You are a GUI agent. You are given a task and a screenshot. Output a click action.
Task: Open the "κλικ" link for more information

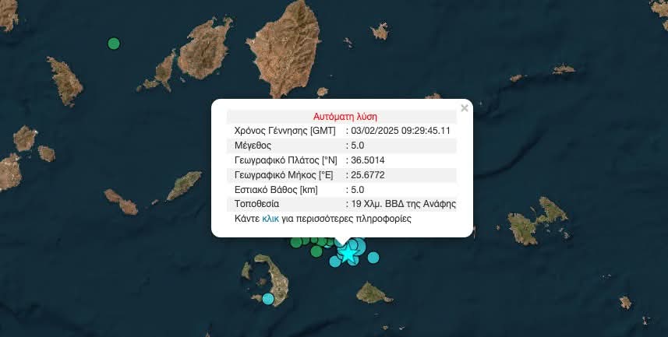pos(270,219)
